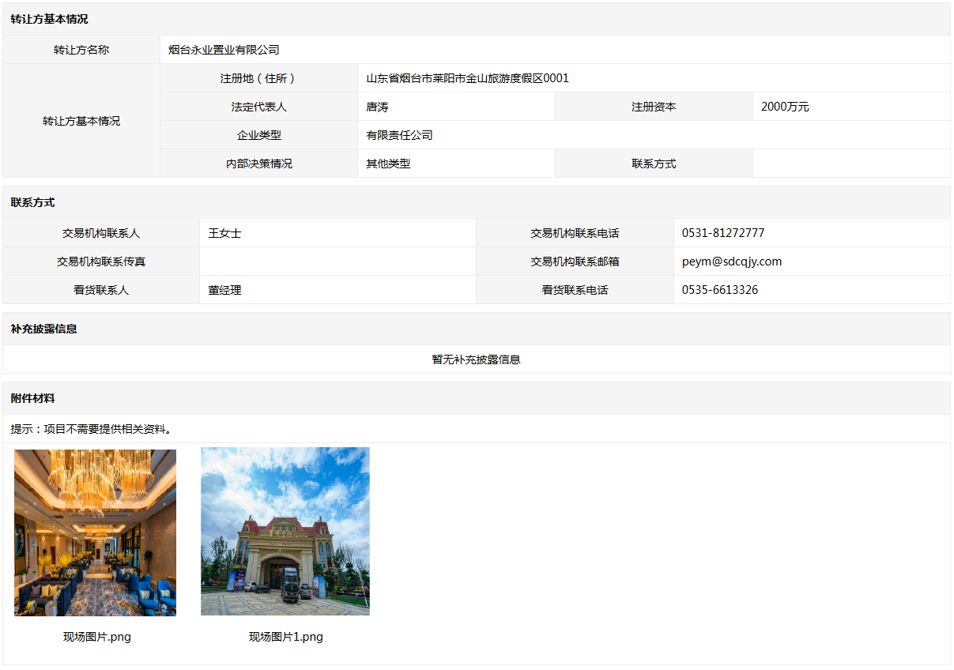Click the contact person 王女士
Viewport: 954px width, 670px height.
click(x=224, y=233)
